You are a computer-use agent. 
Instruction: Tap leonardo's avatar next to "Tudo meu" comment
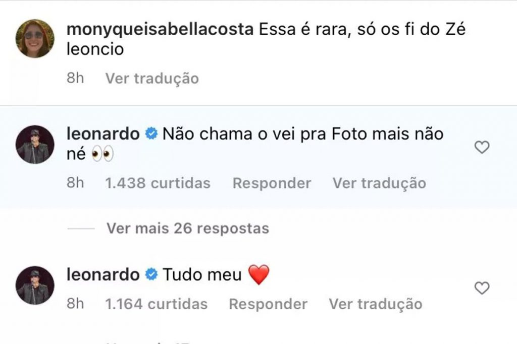pyautogui.click(x=35, y=285)
